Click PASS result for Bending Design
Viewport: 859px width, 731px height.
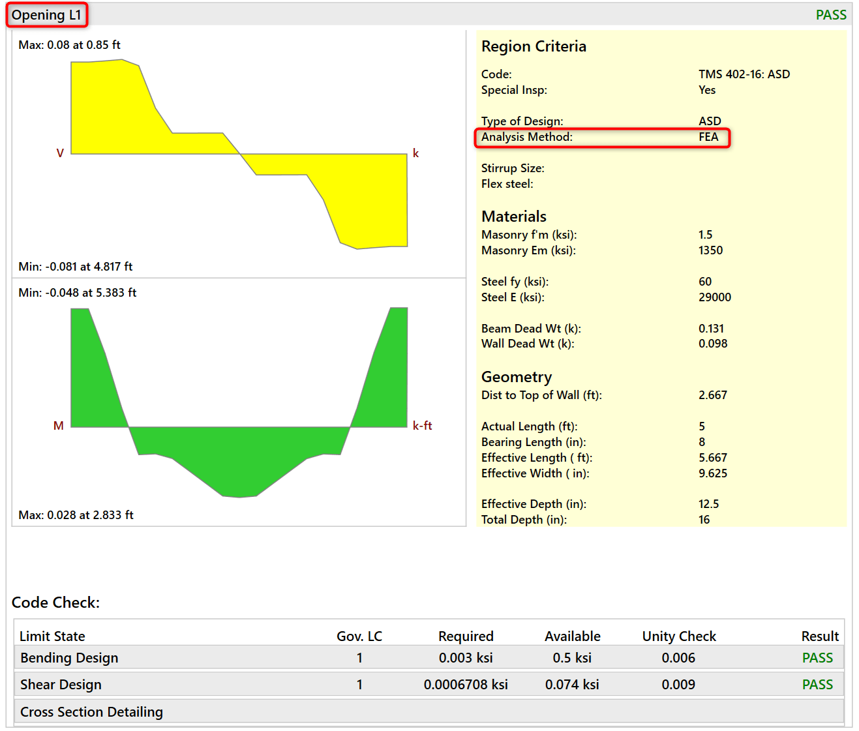pos(817,658)
